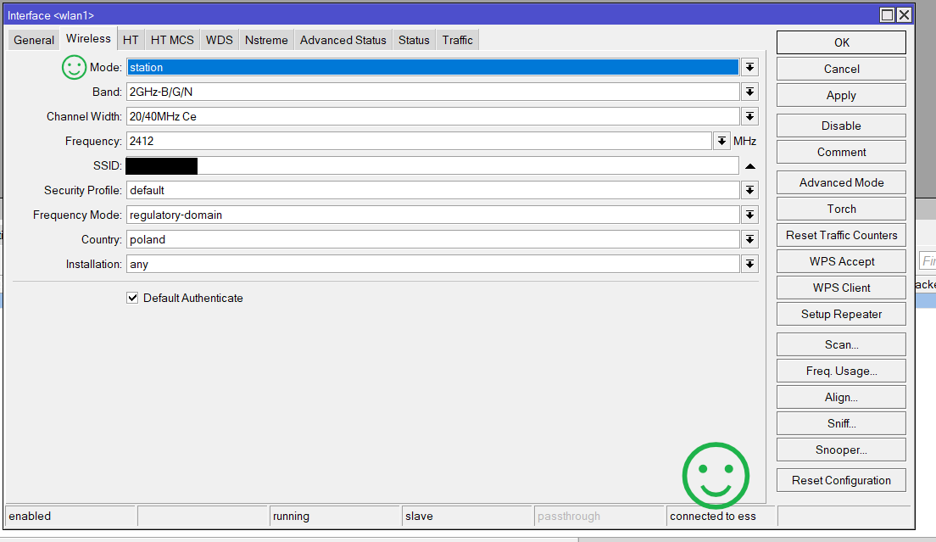
Task: Expand the Frequency dropdown arrow
Action: tap(721, 141)
